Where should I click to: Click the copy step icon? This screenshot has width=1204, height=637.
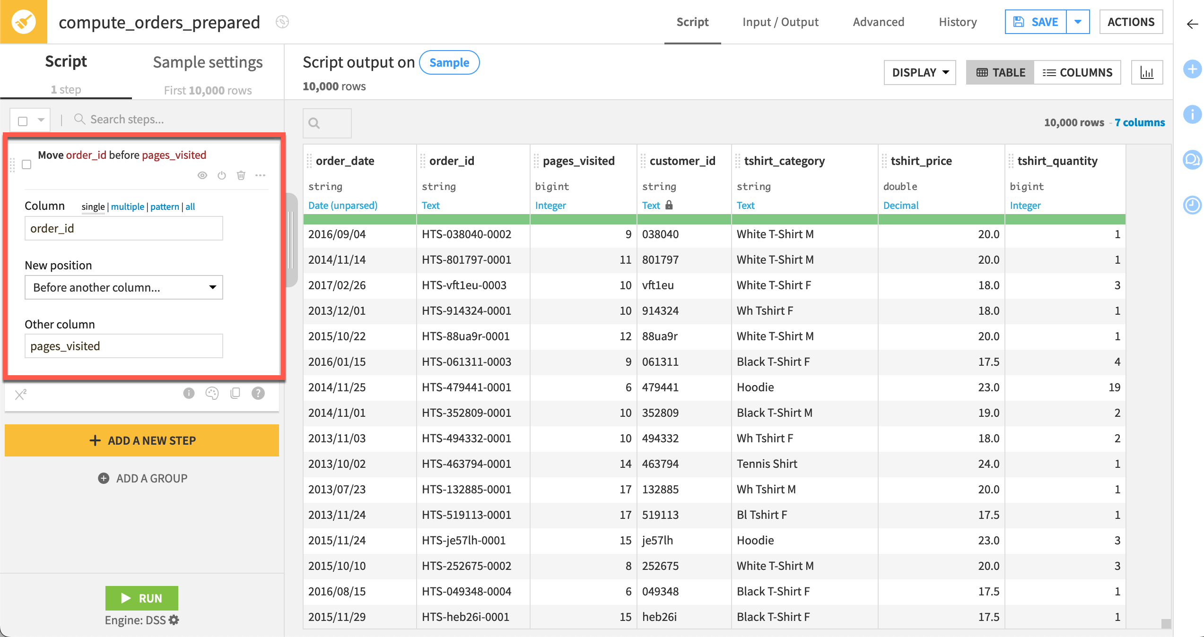tap(235, 393)
